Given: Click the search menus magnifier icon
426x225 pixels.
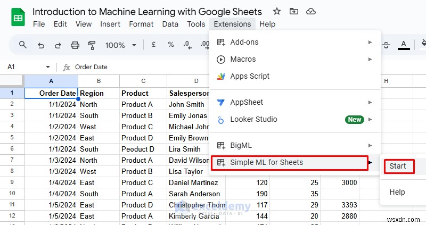Looking at the screenshot, I should pyautogui.click(x=23, y=45).
